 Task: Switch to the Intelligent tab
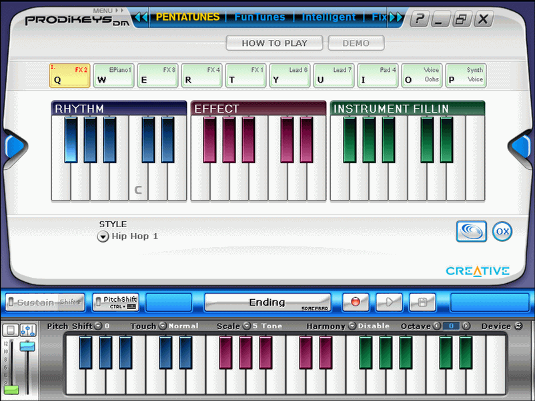329,17
